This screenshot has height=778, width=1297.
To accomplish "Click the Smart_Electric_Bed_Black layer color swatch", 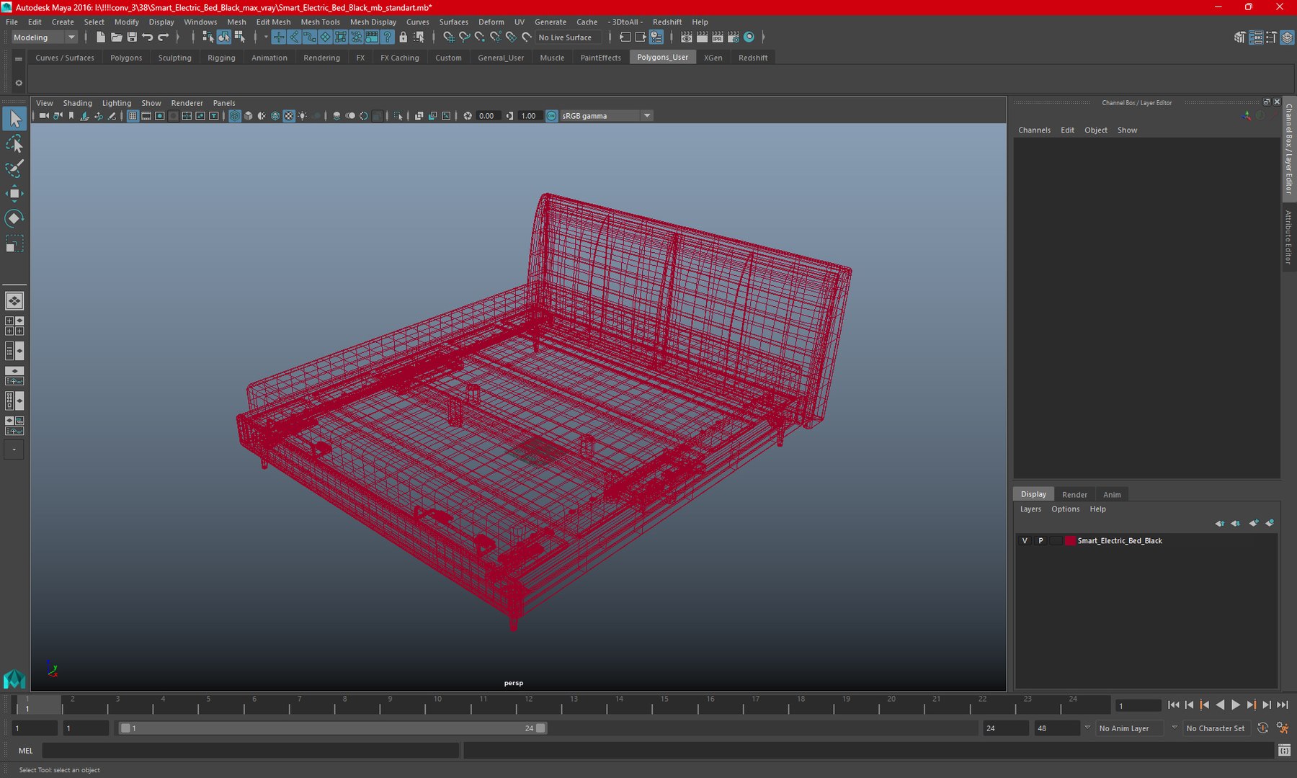I will point(1070,541).
